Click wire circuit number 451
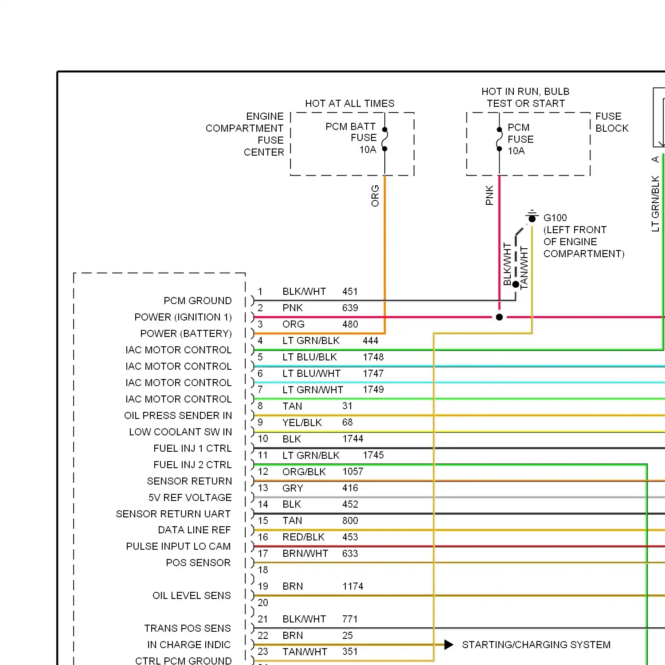 click(x=350, y=291)
